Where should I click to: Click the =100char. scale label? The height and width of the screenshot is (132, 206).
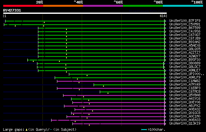pyautogui.click(x=156, y=130)
